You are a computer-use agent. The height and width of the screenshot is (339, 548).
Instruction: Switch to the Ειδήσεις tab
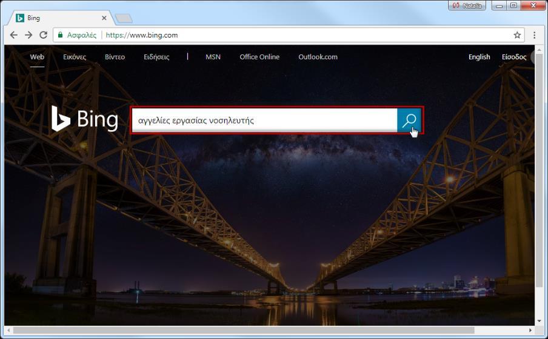[x=156, y=57]
